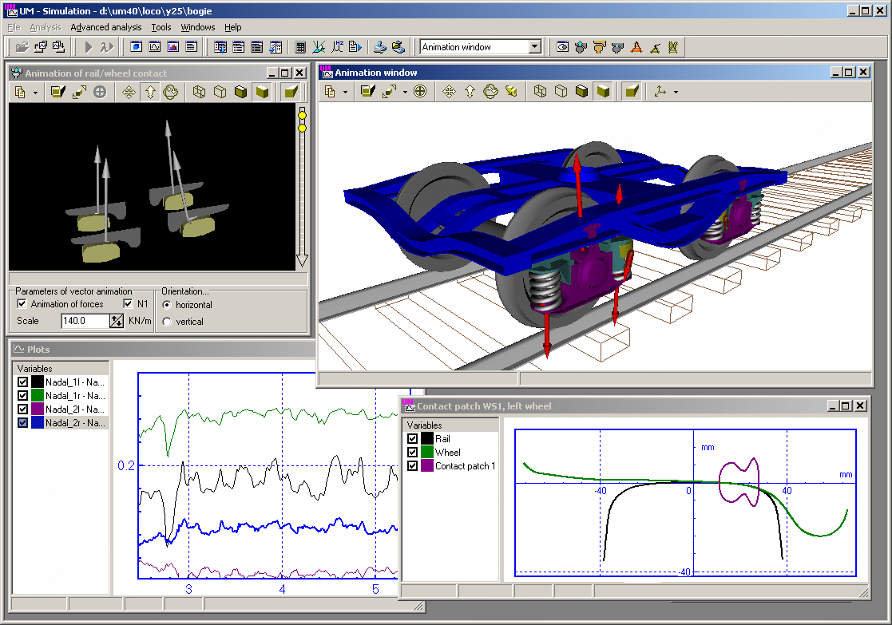This screenshot has height=625, width=892.
Task: Open the Advanced analysis menu
Action: pyautogui.click(x=105, y=27)
